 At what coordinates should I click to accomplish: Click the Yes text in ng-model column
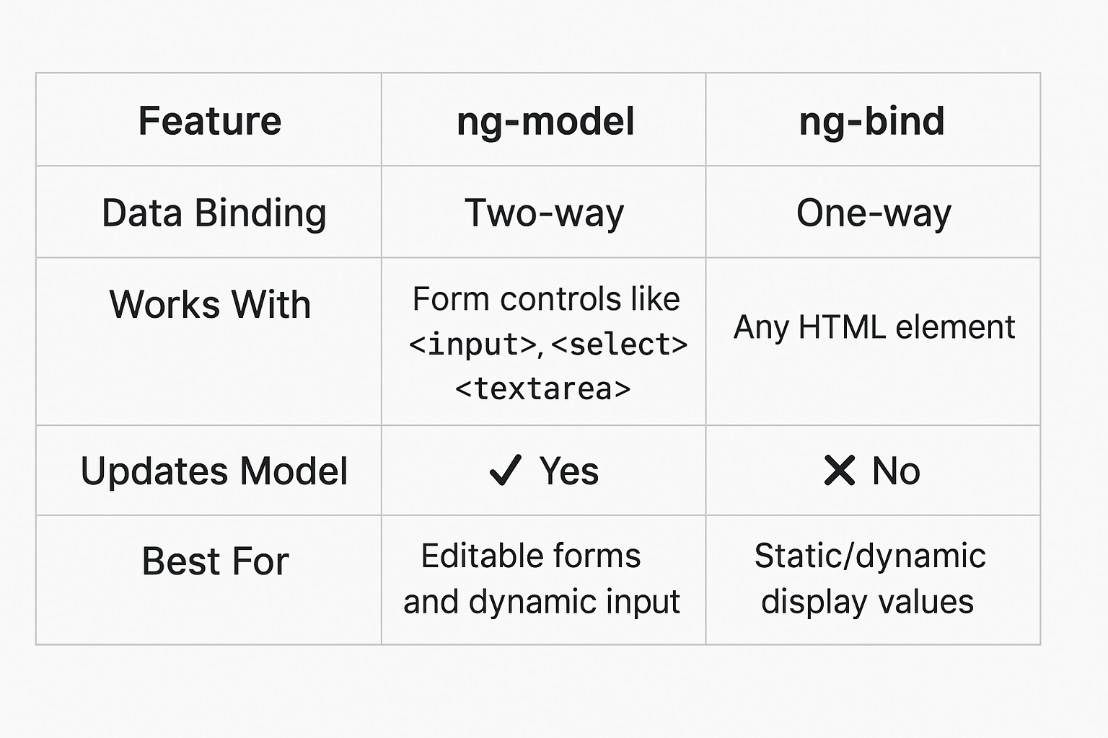click(x=568, y=471)
